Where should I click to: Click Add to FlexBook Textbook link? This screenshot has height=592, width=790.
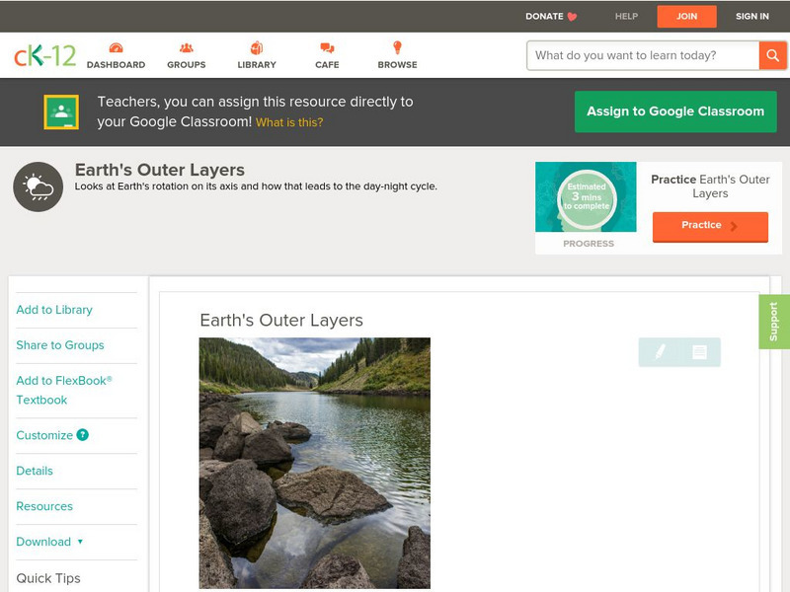click(x=64, y=390)
